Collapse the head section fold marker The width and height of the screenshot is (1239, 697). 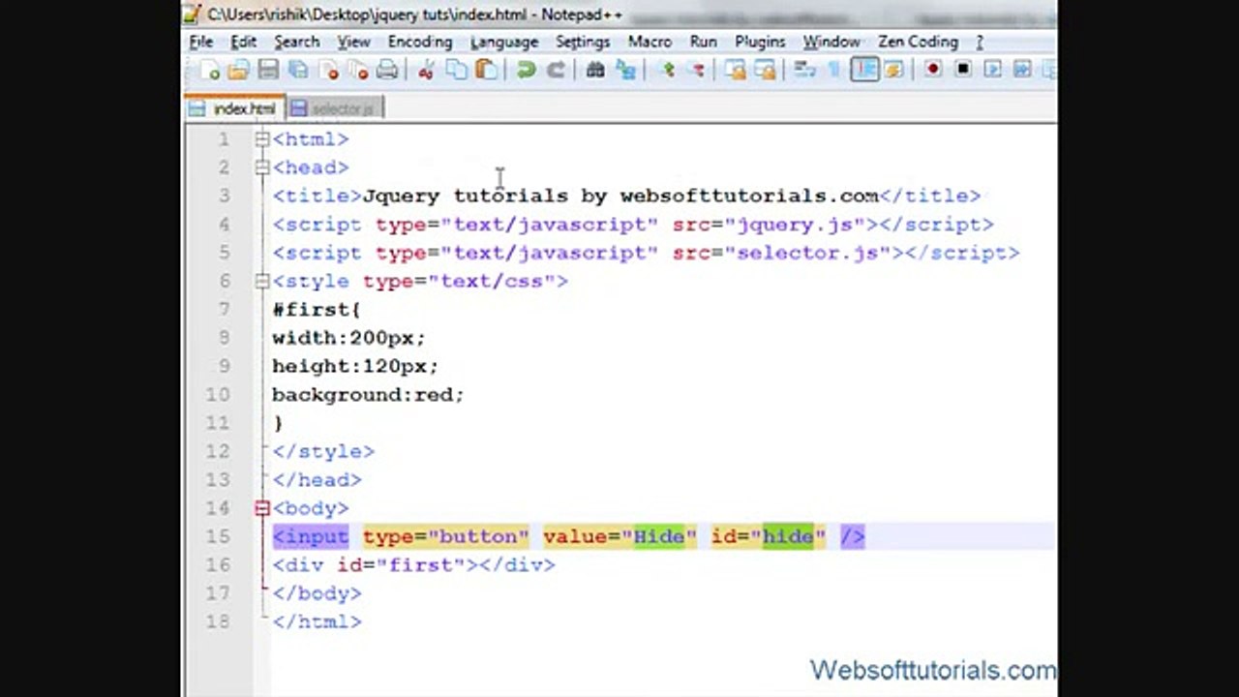[x=262, y=167]
